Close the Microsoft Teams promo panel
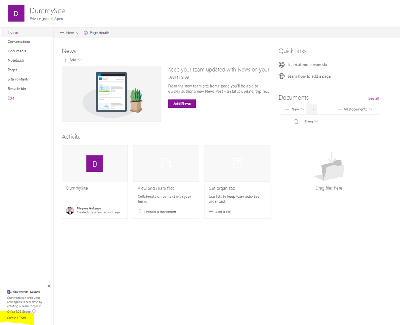This screenshot has height=325, width=400. [x=49, y=286]
